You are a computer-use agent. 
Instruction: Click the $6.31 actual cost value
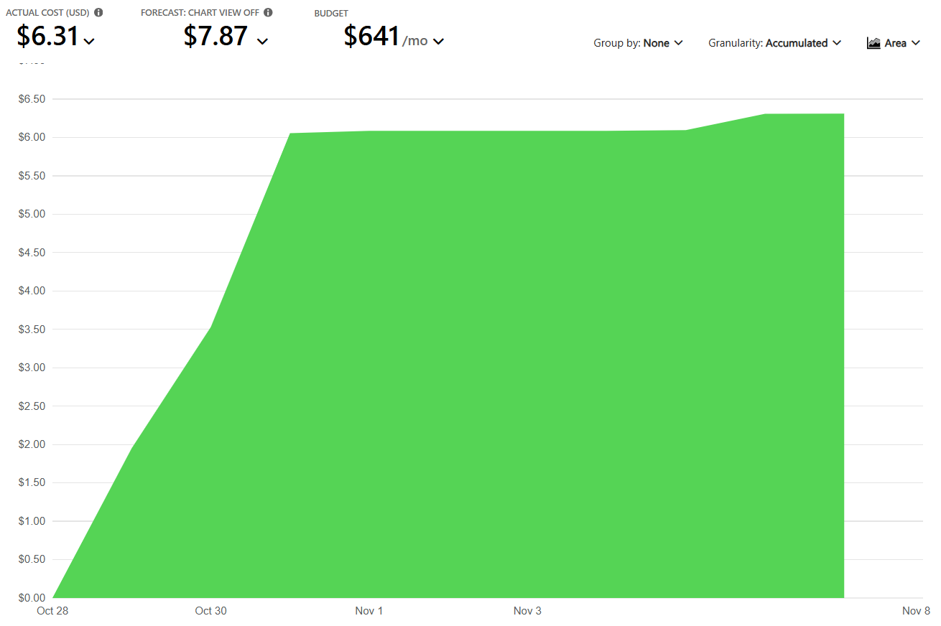point(47,36)
